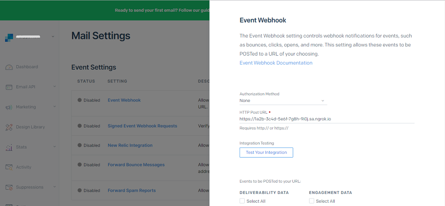Open the New Relic Integration setting

(130, 145)
